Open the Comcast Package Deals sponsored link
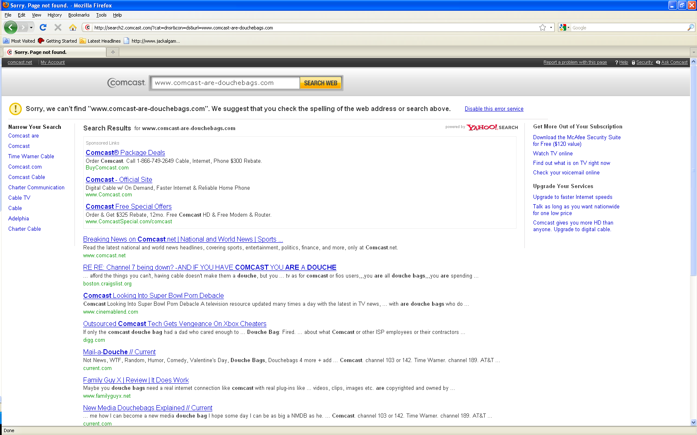 tap(125, 152)
